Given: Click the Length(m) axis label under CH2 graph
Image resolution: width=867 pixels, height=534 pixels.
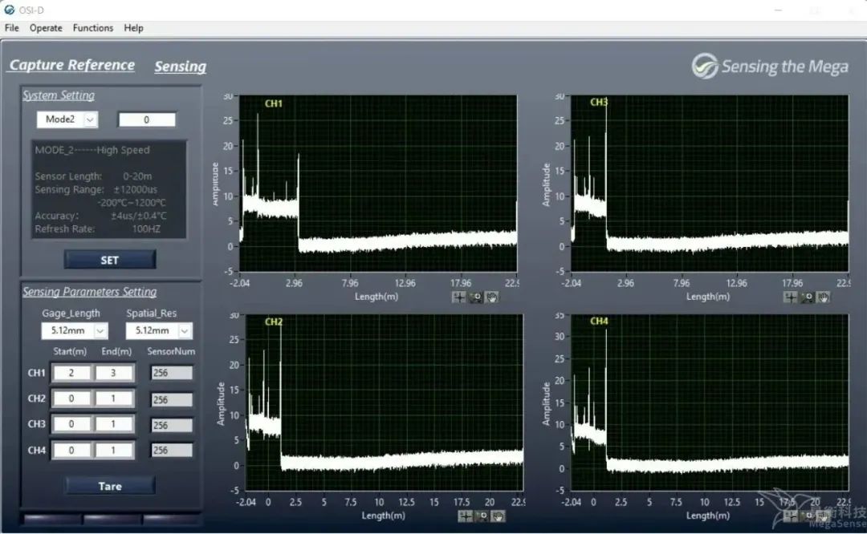Looking at the screenshot, I should click(x=383, y=516).
